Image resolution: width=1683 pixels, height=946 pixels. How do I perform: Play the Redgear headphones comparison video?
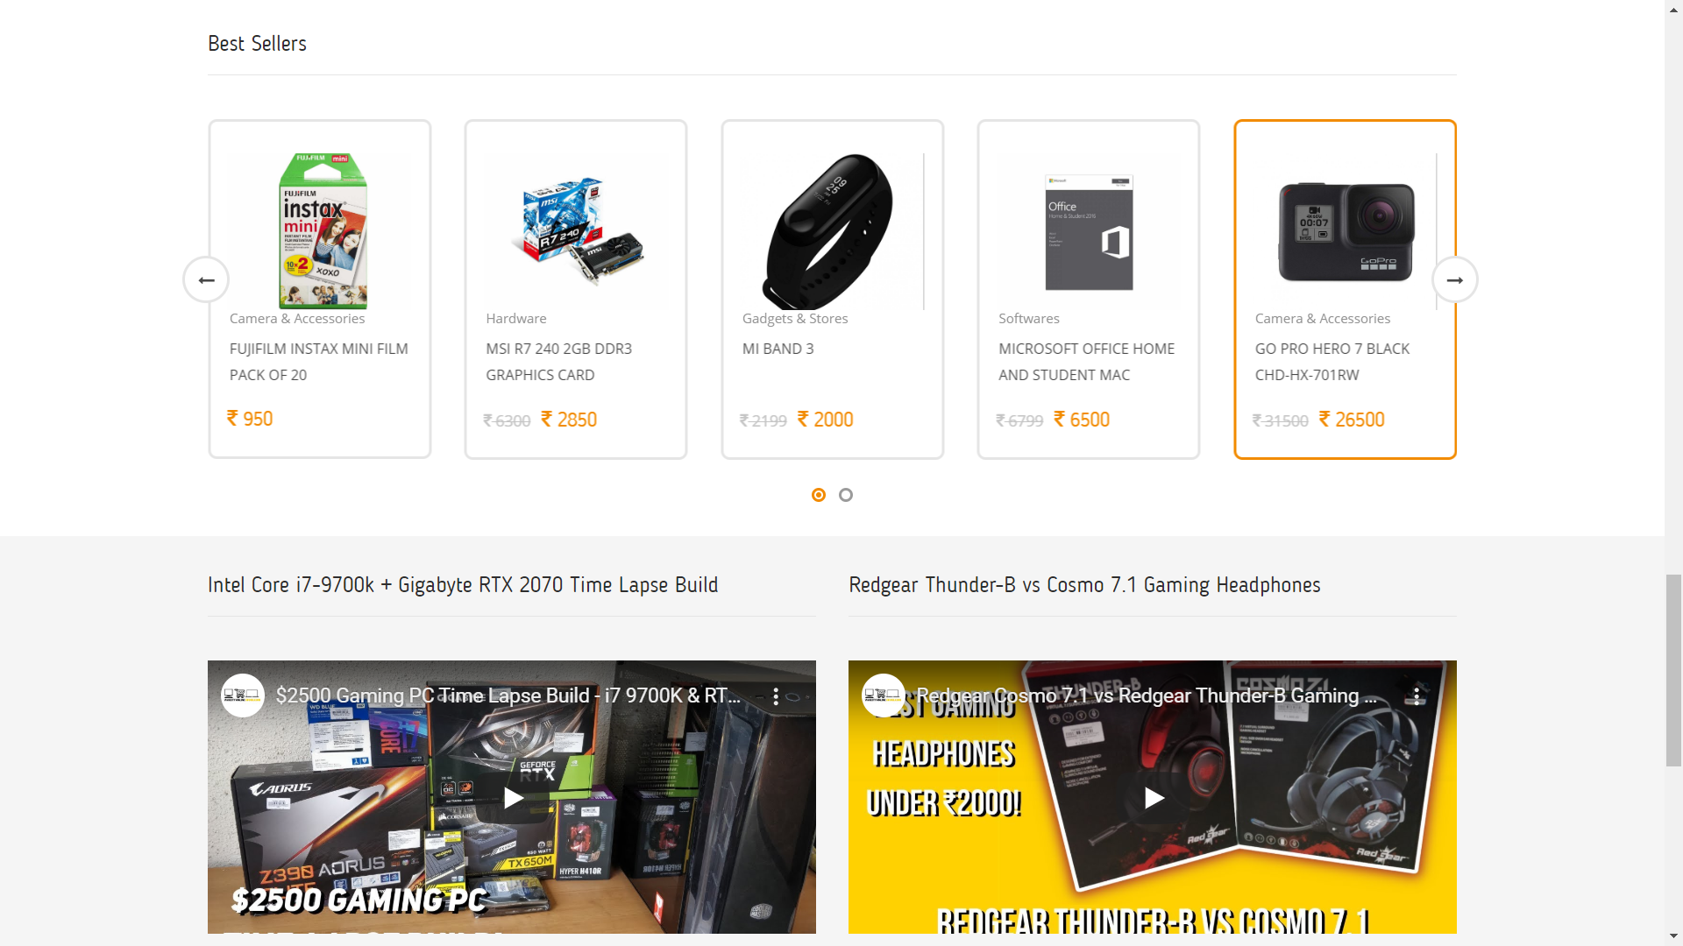point(1154,798)
